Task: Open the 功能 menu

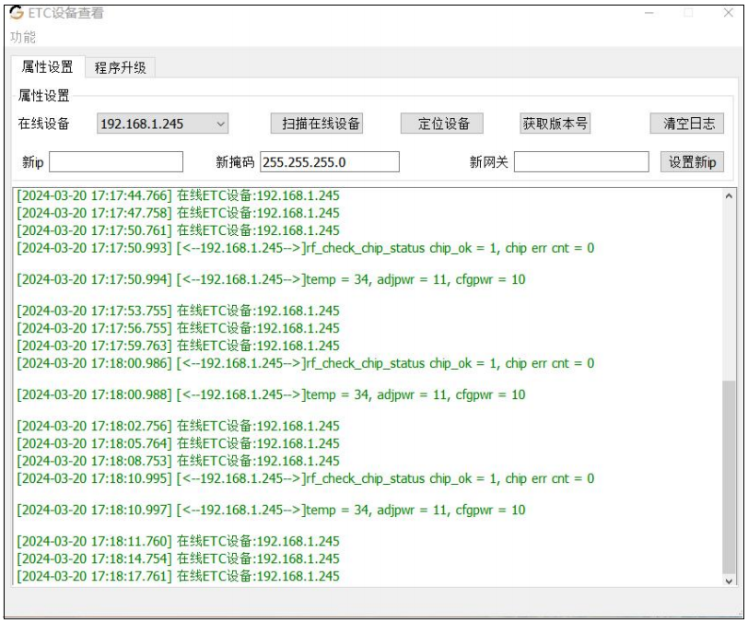Action: [x=23, y=37]
